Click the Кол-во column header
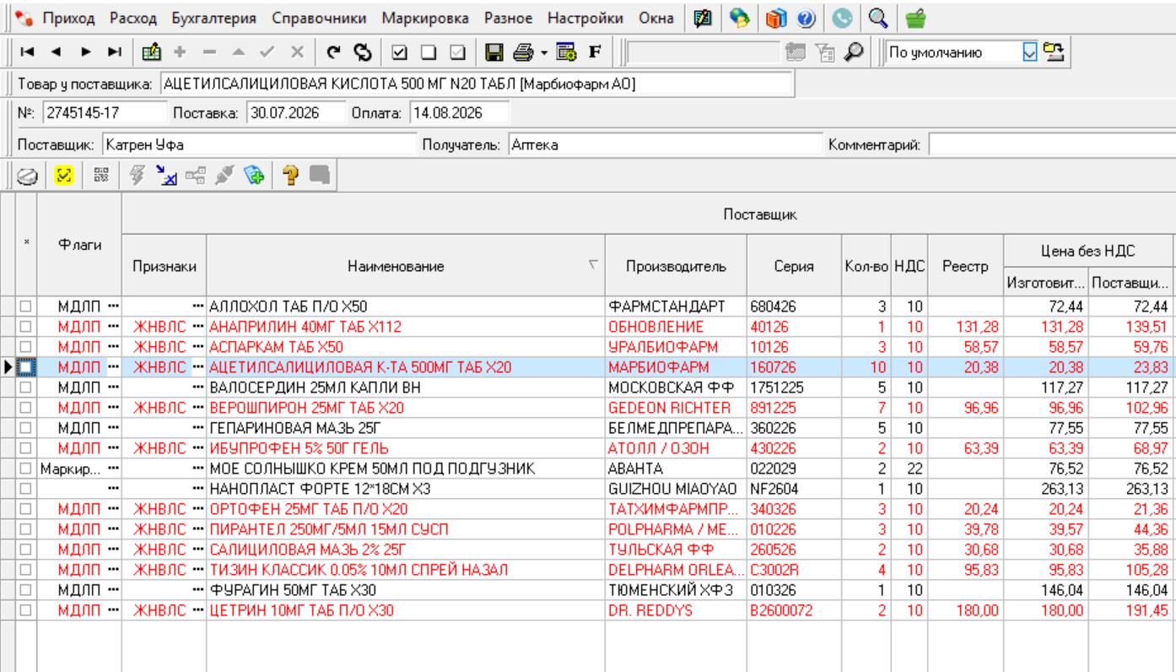1176x672 pixels. [x=866, y=266]
